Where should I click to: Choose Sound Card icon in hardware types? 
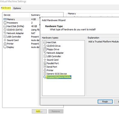[45, 60]
